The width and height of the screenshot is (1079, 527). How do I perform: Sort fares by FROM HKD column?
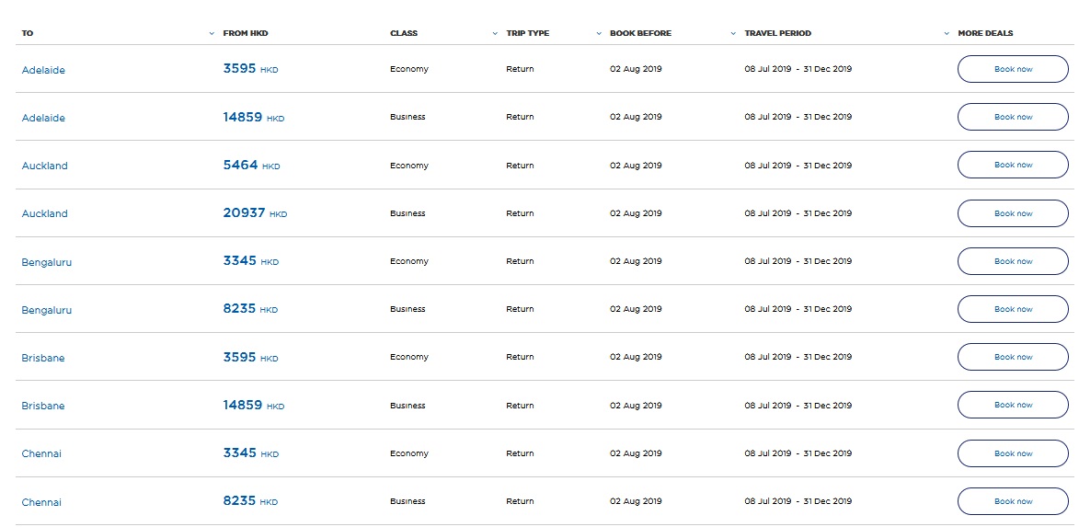pyautogui.click(x=245, y=33)
